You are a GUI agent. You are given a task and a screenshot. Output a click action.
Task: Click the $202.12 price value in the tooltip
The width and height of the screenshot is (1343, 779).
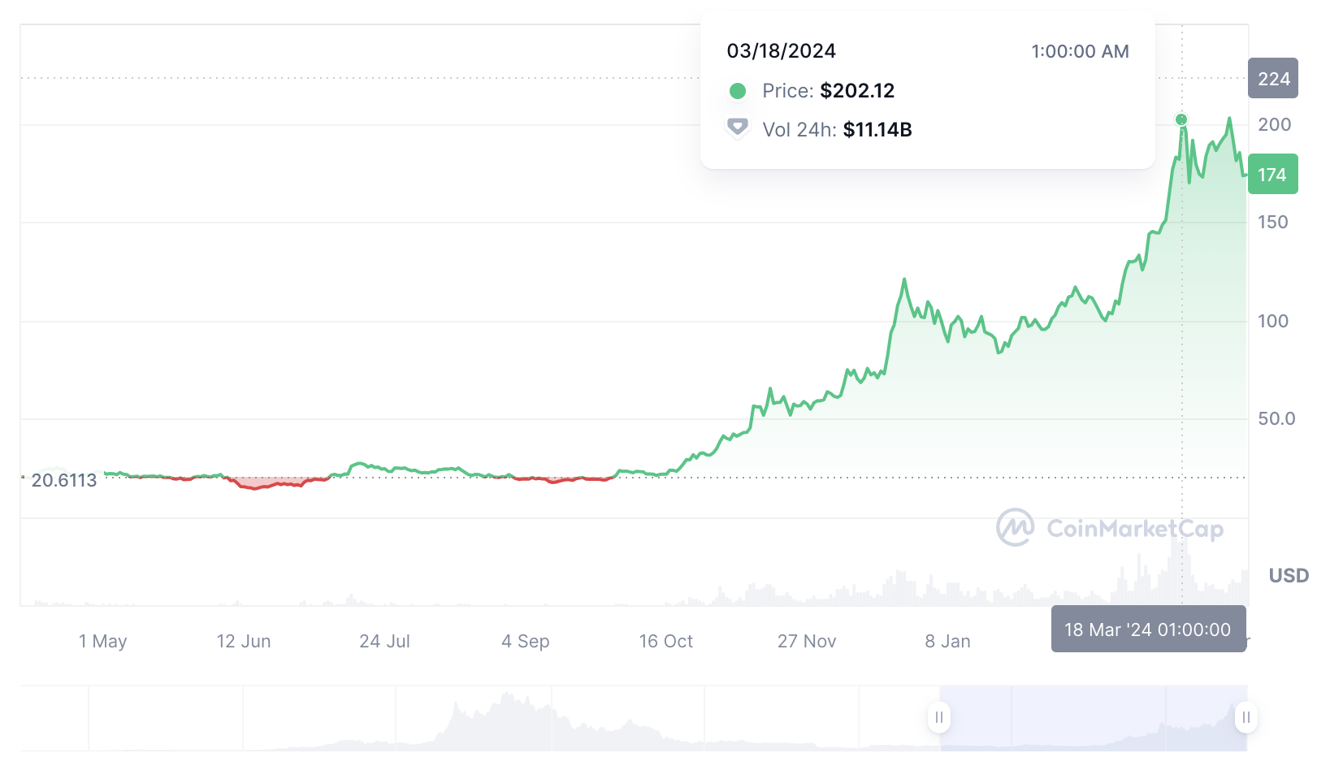[x=856, y=91]
